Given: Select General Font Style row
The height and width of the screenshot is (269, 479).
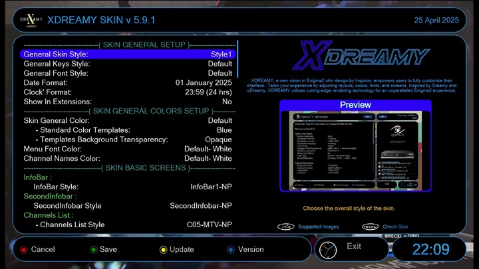Looking at the screenshot, I should click(x=128, y=73).
